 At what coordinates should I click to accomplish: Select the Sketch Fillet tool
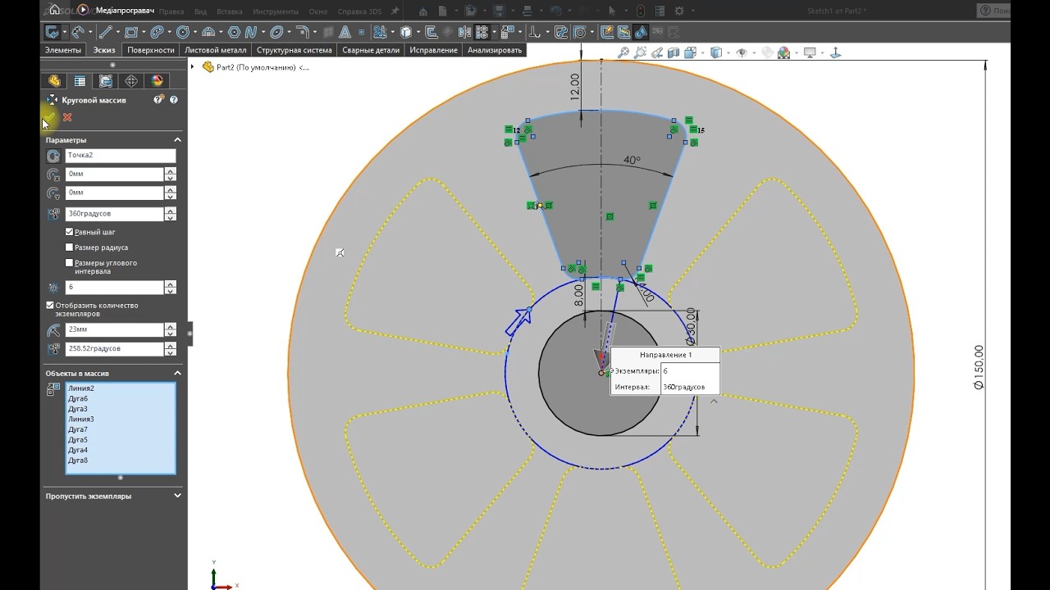tap(302, 32)
